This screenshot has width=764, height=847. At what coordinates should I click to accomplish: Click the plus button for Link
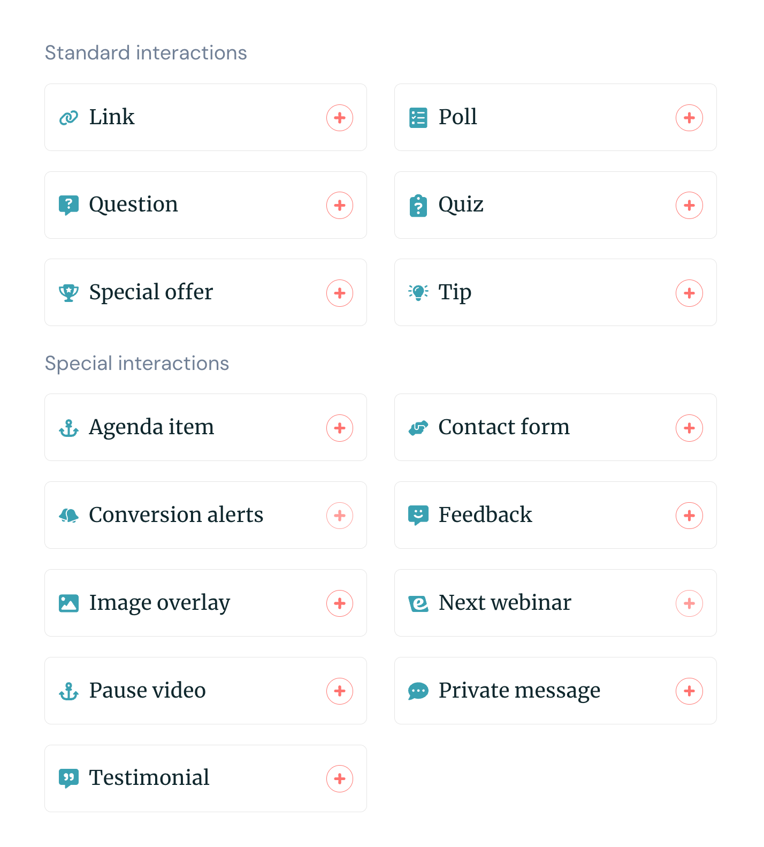[x=340, y=118]
